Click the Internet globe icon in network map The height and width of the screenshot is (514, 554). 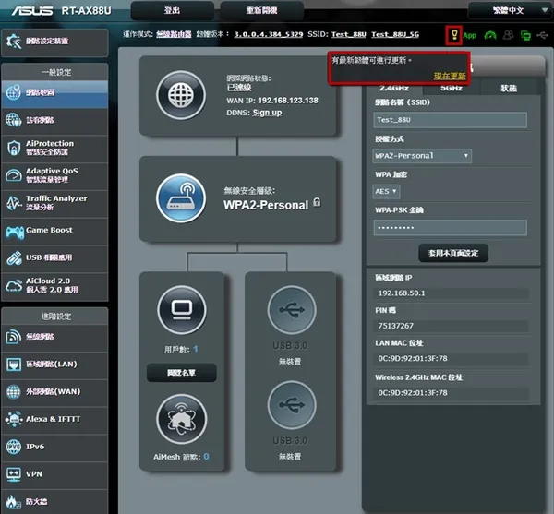click(181, 95)
